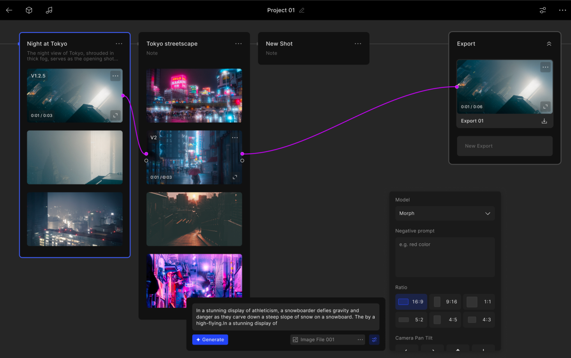Screen dimensions: 571x358
Task: Open the New Shot card menu
Action: tap(358, 43)
